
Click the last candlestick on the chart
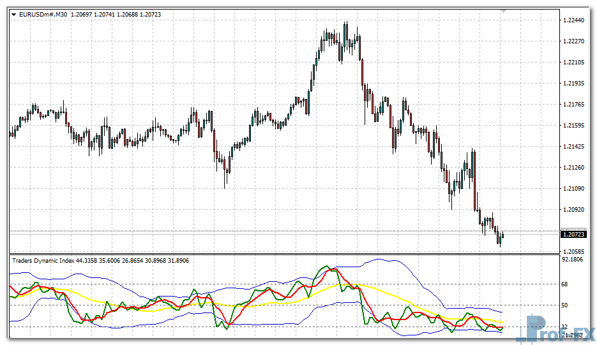tap(503, 235)
